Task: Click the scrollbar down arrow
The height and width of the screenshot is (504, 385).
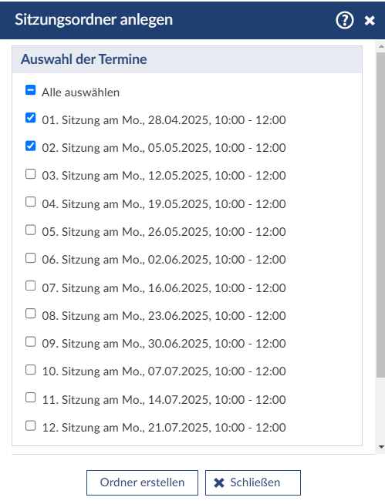Action: 381,447
